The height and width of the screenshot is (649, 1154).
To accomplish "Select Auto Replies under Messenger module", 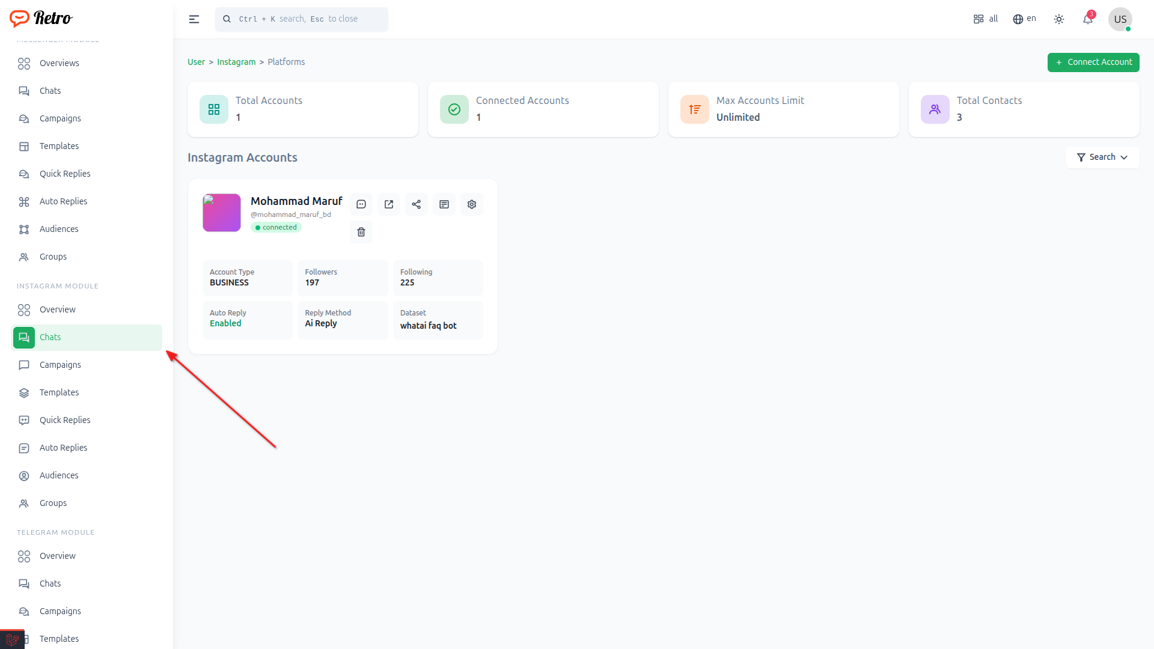I will tap(63, 201).
